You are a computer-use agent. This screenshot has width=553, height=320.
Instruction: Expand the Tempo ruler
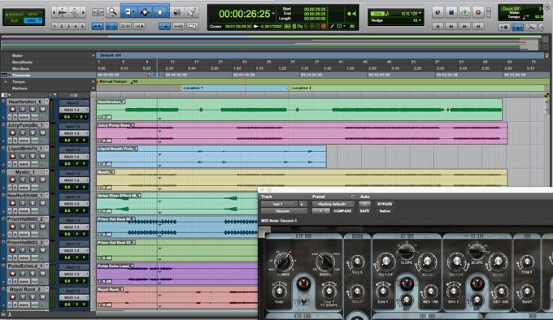[x=6, y=82]
